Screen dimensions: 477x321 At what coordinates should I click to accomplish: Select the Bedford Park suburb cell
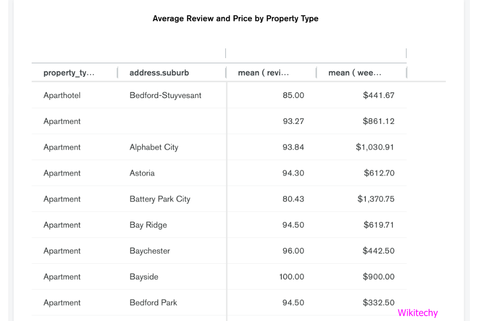[x=153, y=303]
